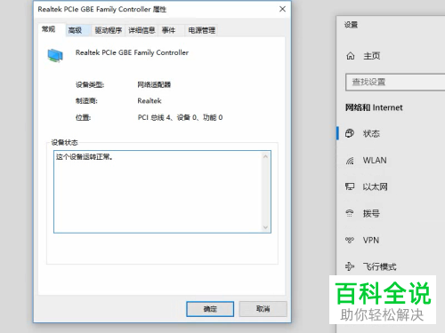
Task: Click the 拨号 phone icon
Action: [350, 213]
